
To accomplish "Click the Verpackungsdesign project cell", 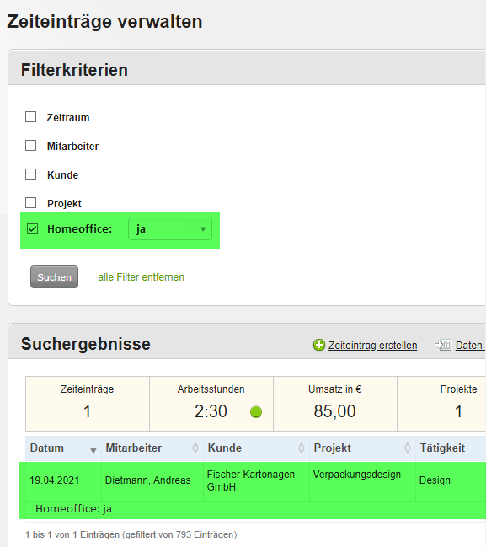I will click(x=356, y=475).
